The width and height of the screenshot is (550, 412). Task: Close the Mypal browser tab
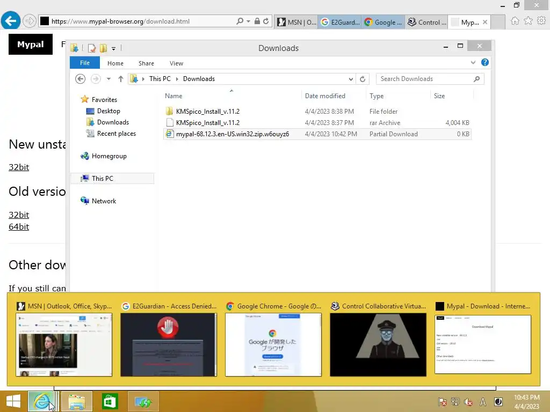485,22
